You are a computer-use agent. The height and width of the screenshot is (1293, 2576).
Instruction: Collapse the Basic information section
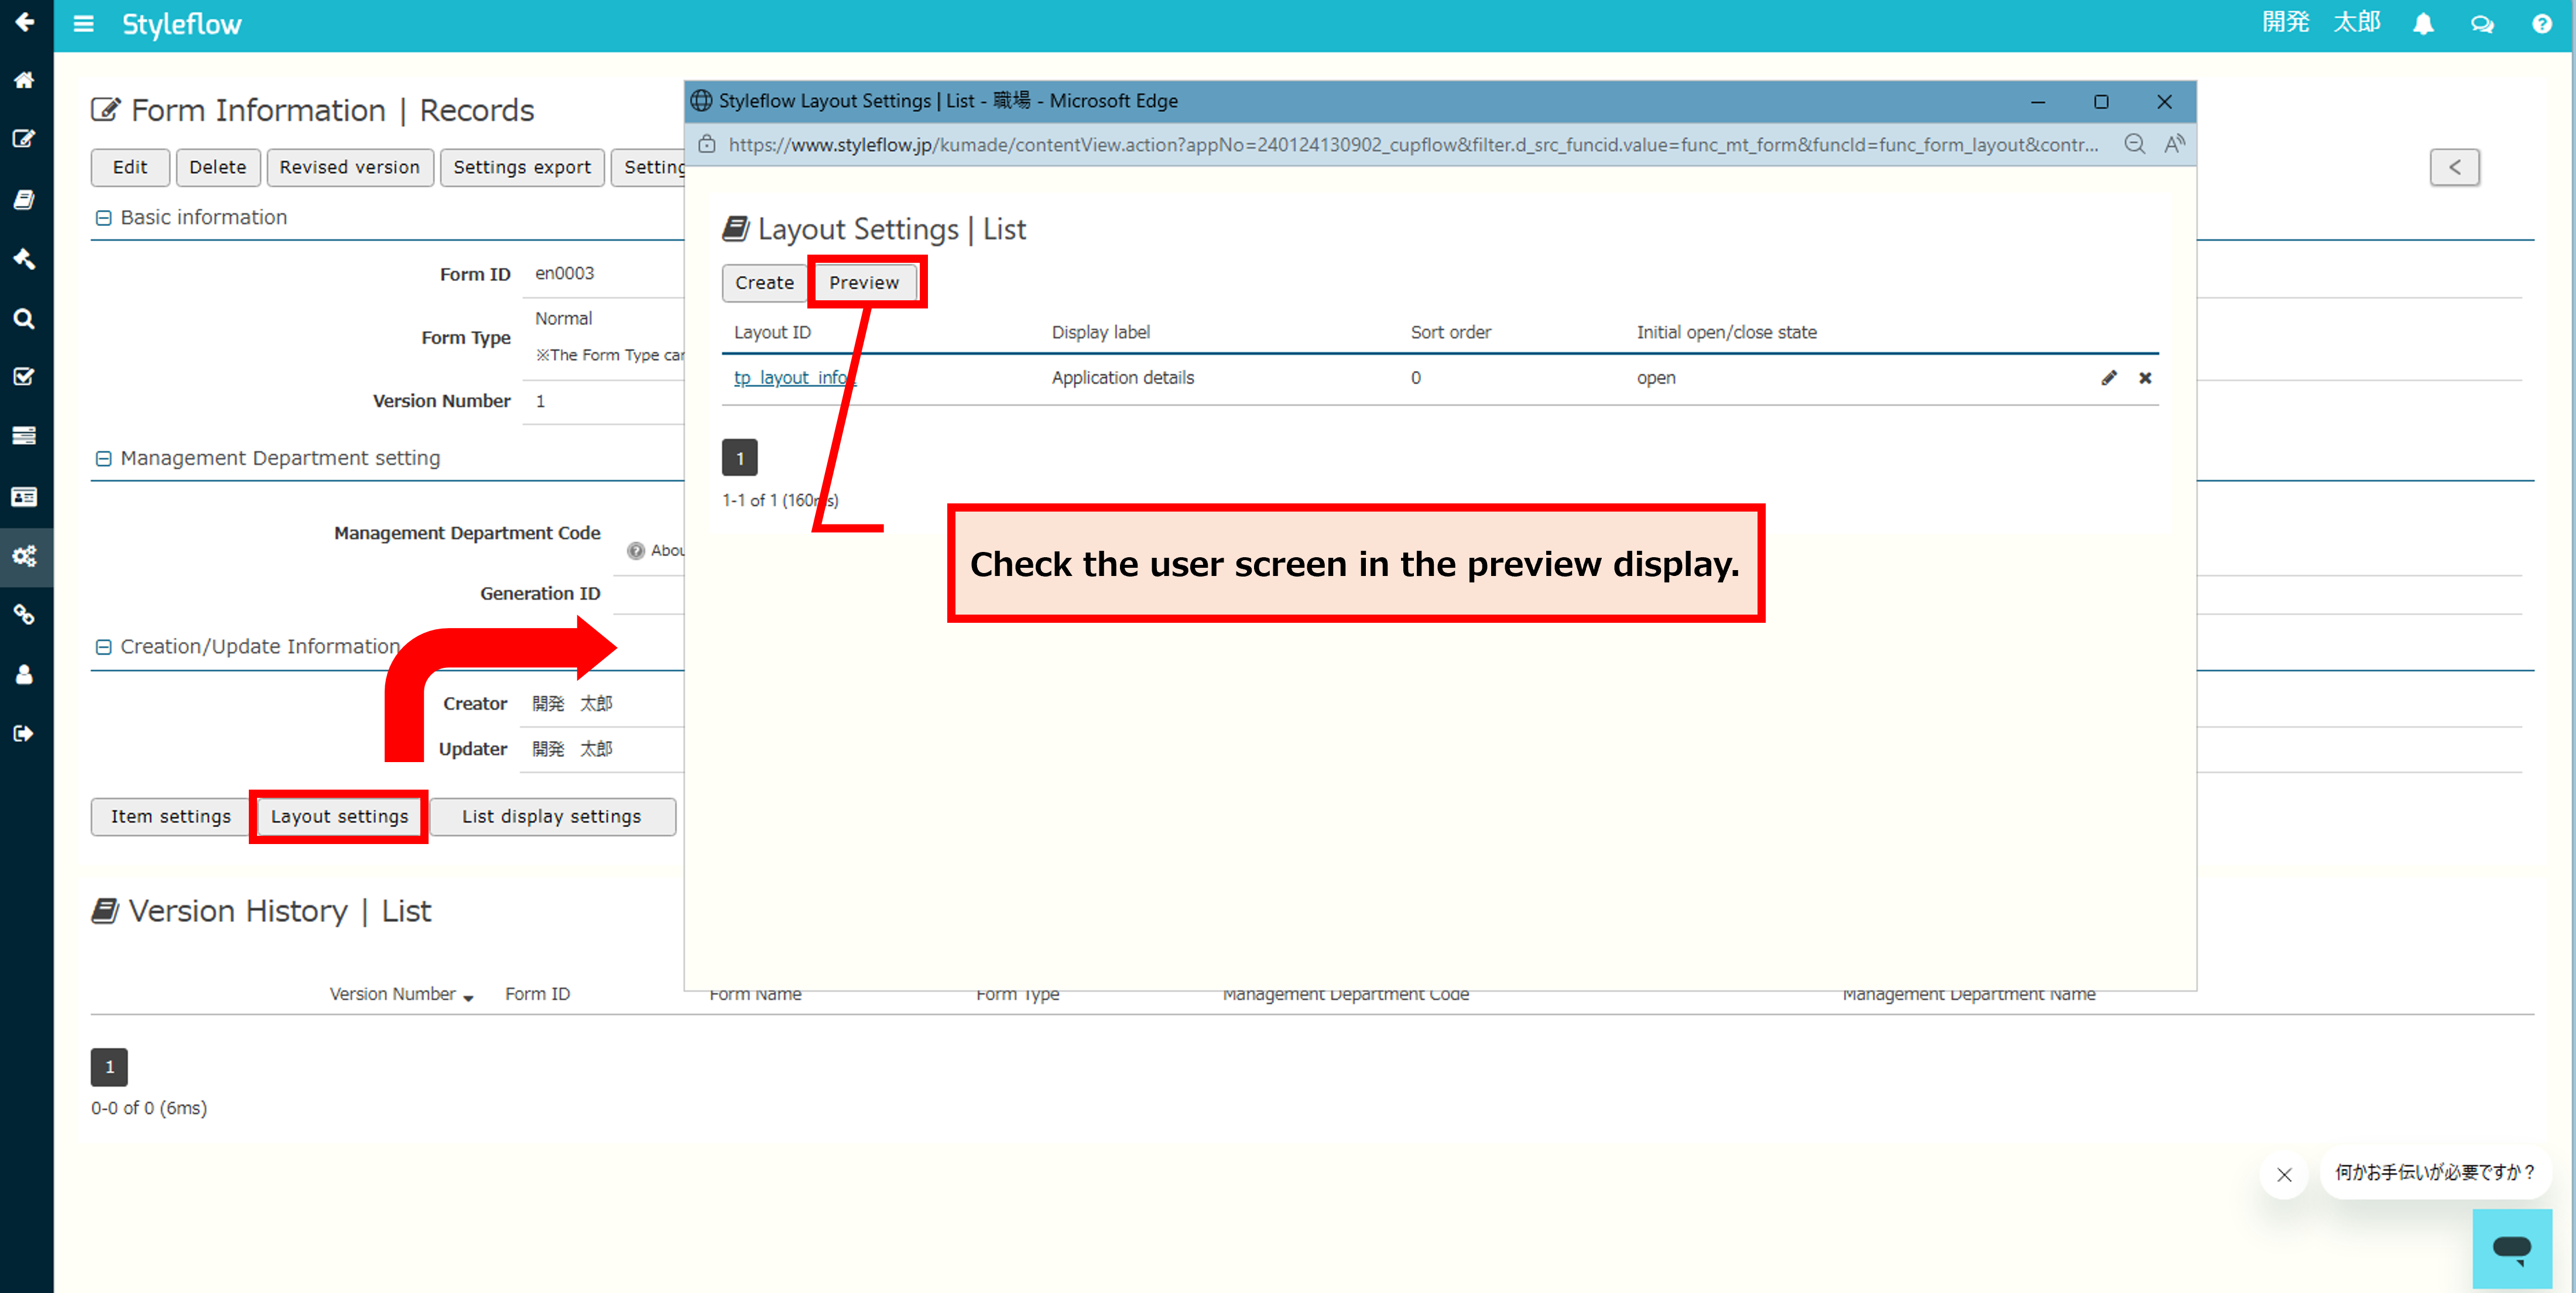(x=103, y=218)
